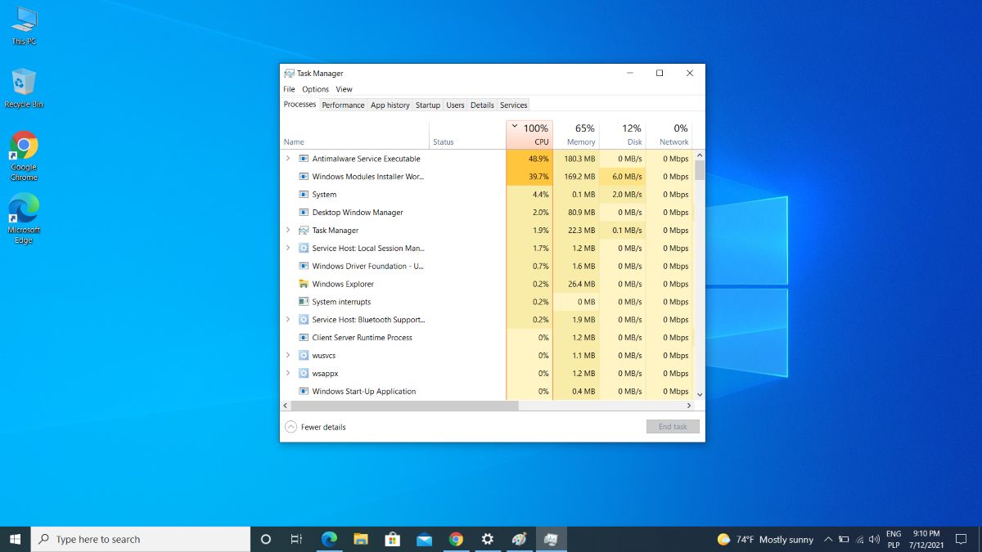Click the Task View taskbar icon
The image size is (982, 552).
[x=296, y=539]
